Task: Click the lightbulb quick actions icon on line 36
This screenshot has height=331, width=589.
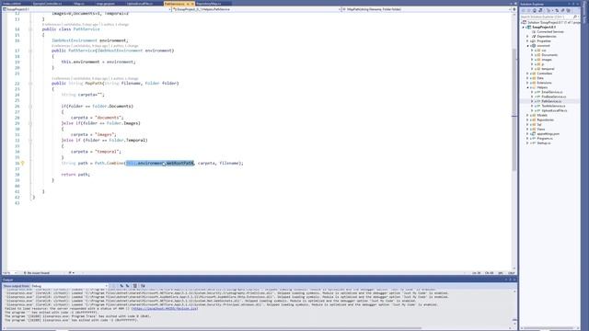Action: pyautogui.click(x=22, y=164)
